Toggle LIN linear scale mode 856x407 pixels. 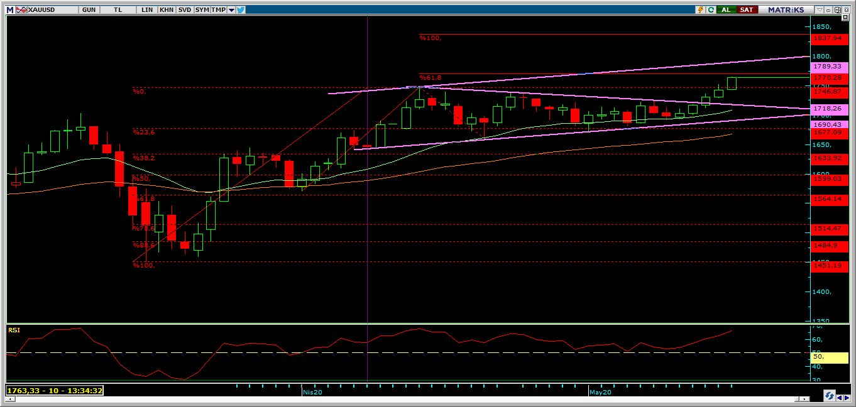tap(148, 9)
